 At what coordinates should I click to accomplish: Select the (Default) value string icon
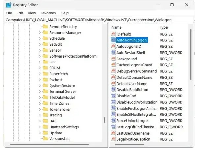click(x=113, y=34)
